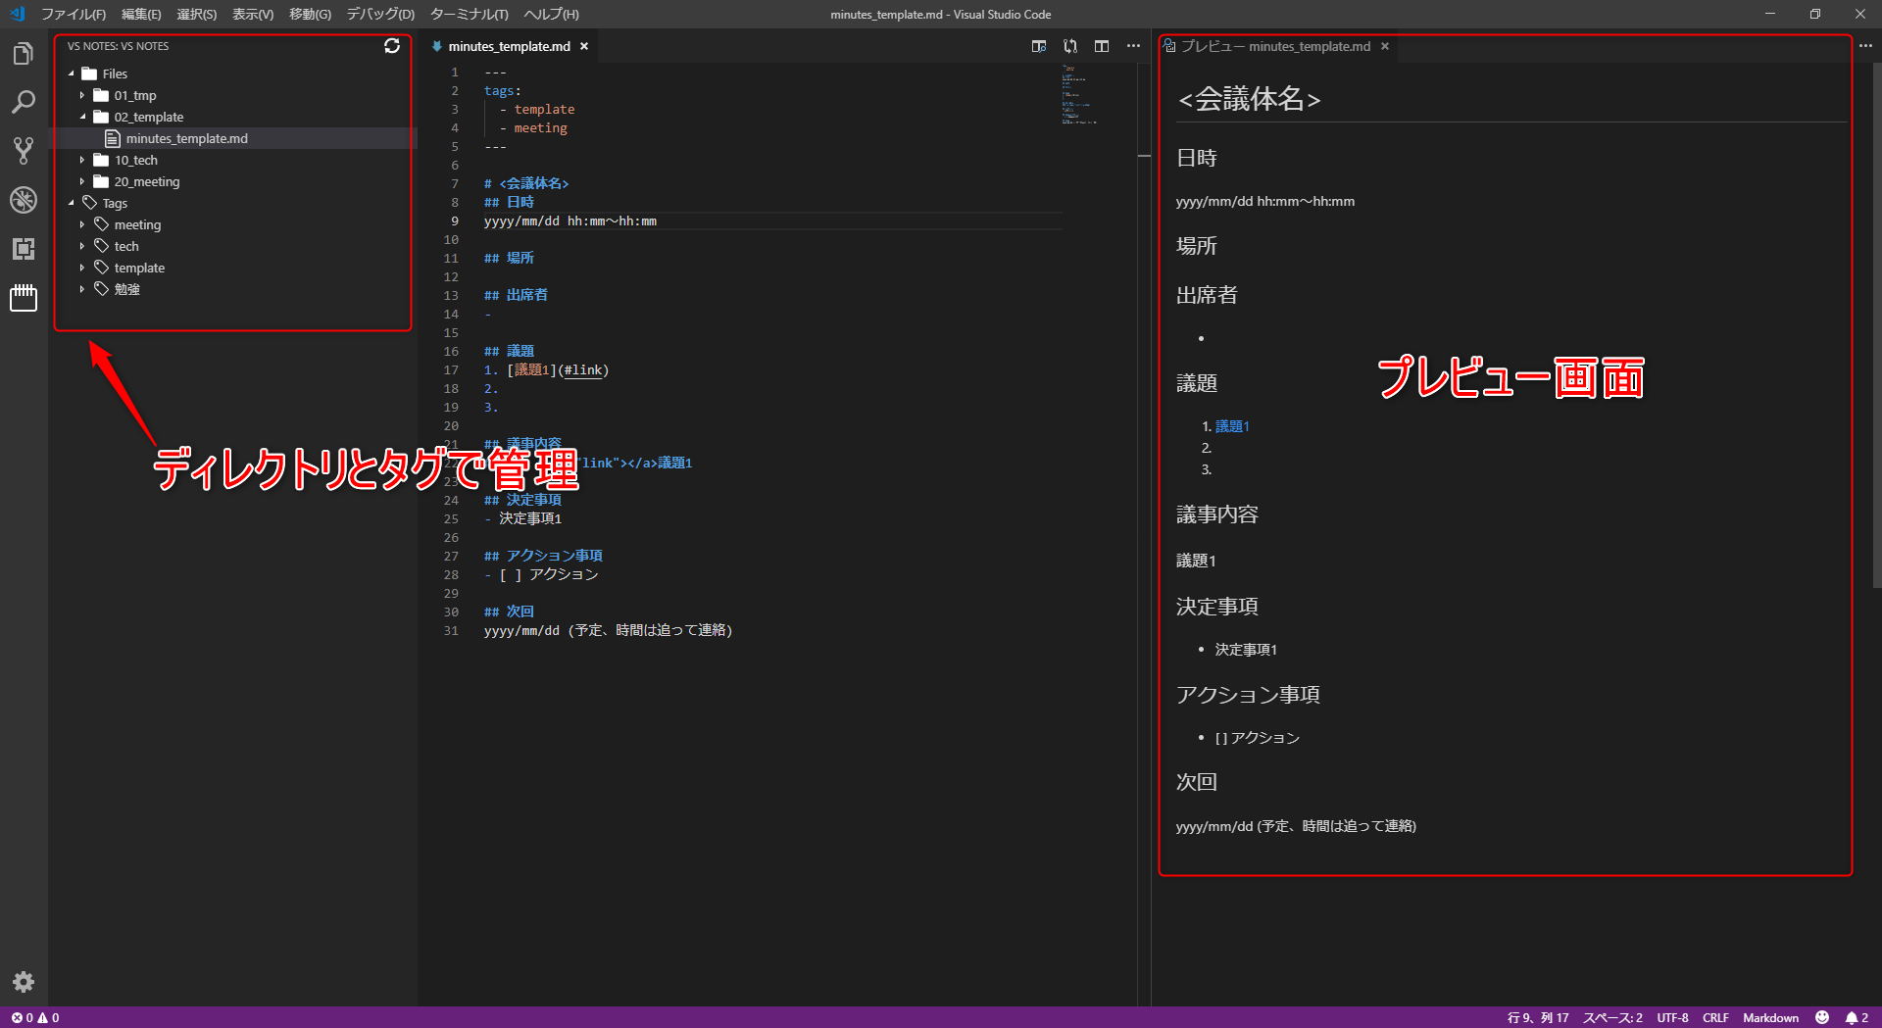Open the Search view icon

[24, 102]
